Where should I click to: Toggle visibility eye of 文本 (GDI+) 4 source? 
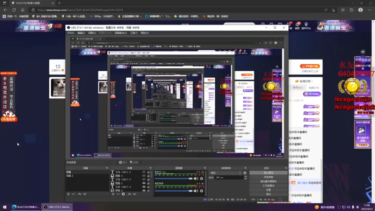tap(144, 187)
